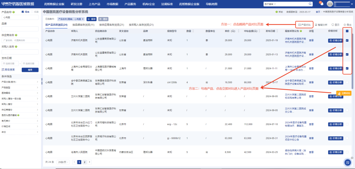Open the 医疗器械 search category dropdown
Screen dimensions: 355x169
click(x=270, y=4)
